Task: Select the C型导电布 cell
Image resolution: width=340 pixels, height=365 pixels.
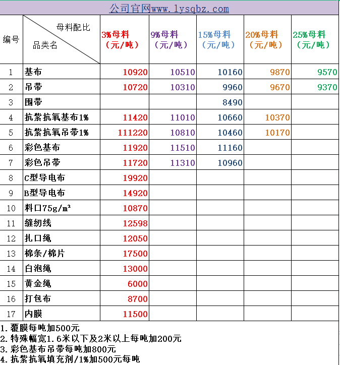Action: 62,177
